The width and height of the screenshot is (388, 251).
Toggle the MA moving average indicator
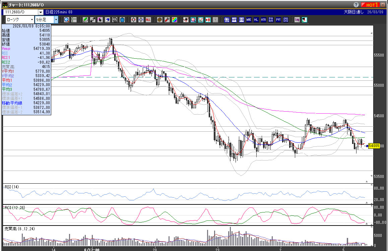234,20
